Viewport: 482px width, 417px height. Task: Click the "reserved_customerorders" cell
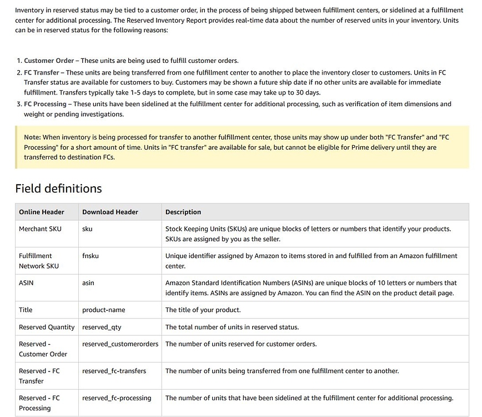click(120, 344)
